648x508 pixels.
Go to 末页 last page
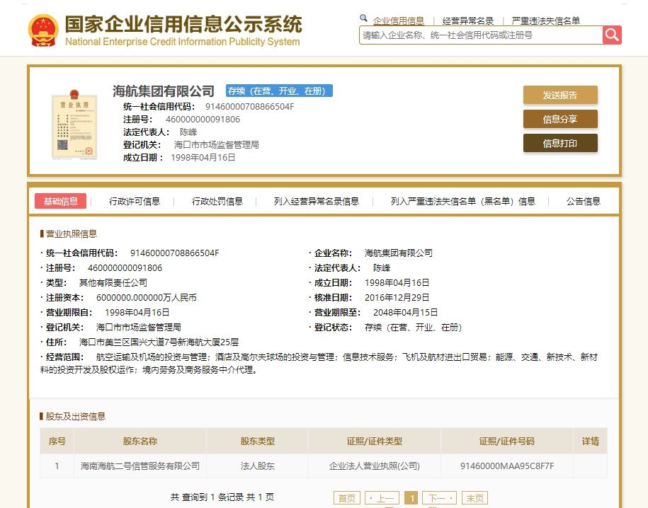tap(474, 497)
